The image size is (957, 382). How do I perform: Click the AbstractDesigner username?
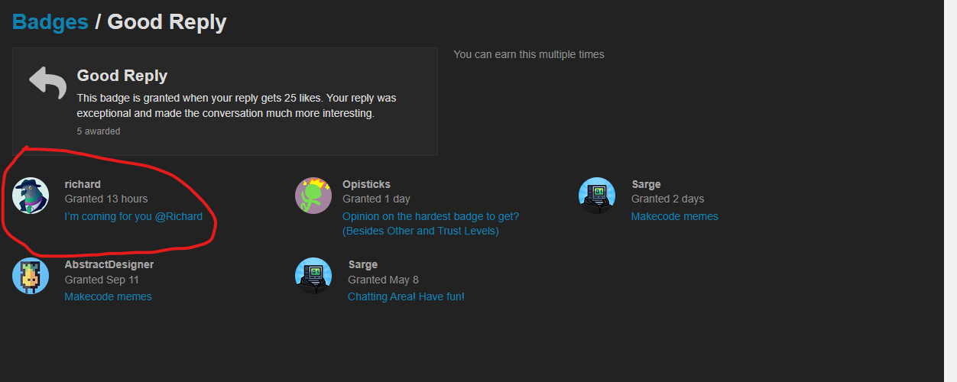tap(109, 264)
